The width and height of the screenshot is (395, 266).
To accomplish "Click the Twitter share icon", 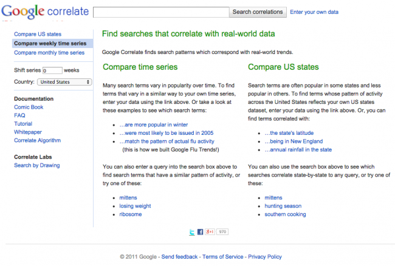I will 192,232.
